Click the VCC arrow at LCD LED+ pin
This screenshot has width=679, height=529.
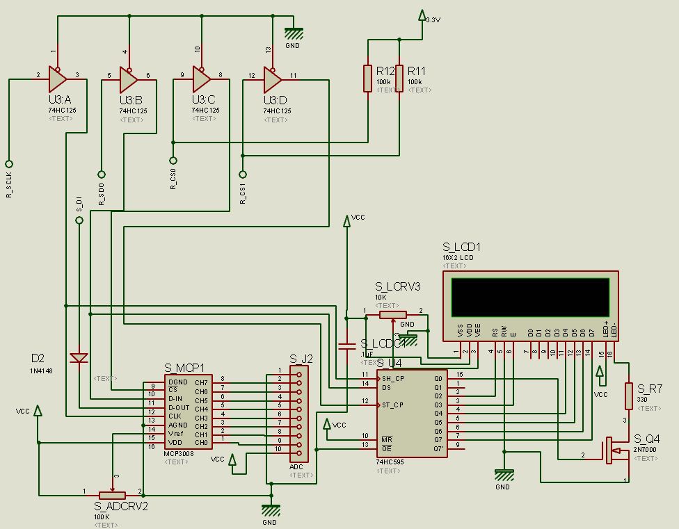coord(600,372)
